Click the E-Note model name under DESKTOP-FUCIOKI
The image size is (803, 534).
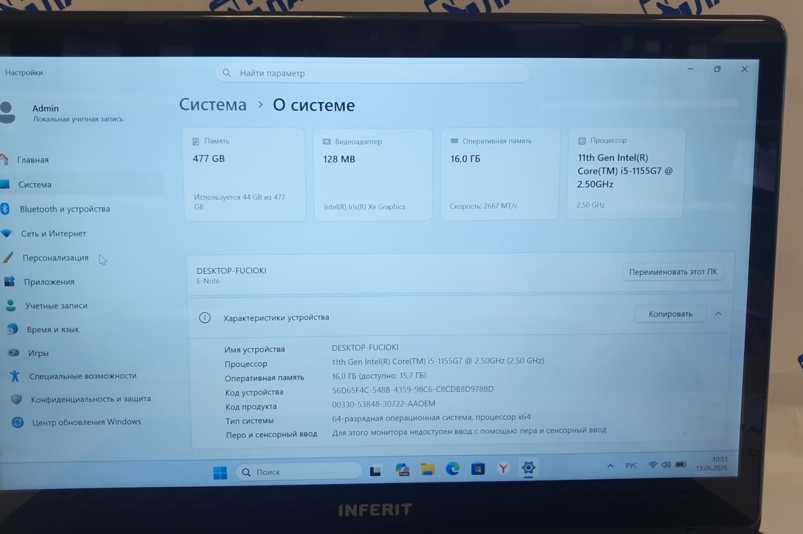click(208, 281)
